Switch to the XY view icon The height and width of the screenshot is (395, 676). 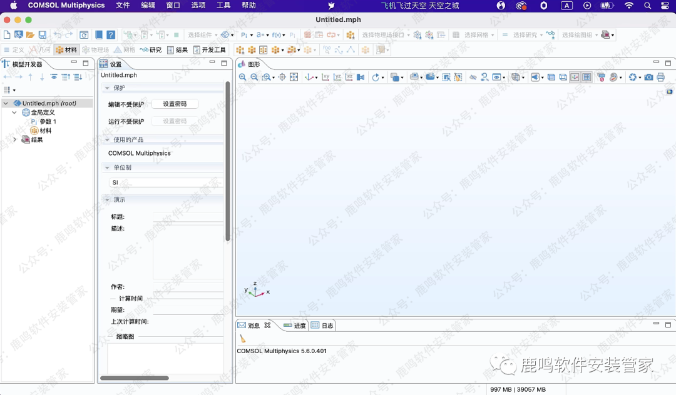[325, 77]
